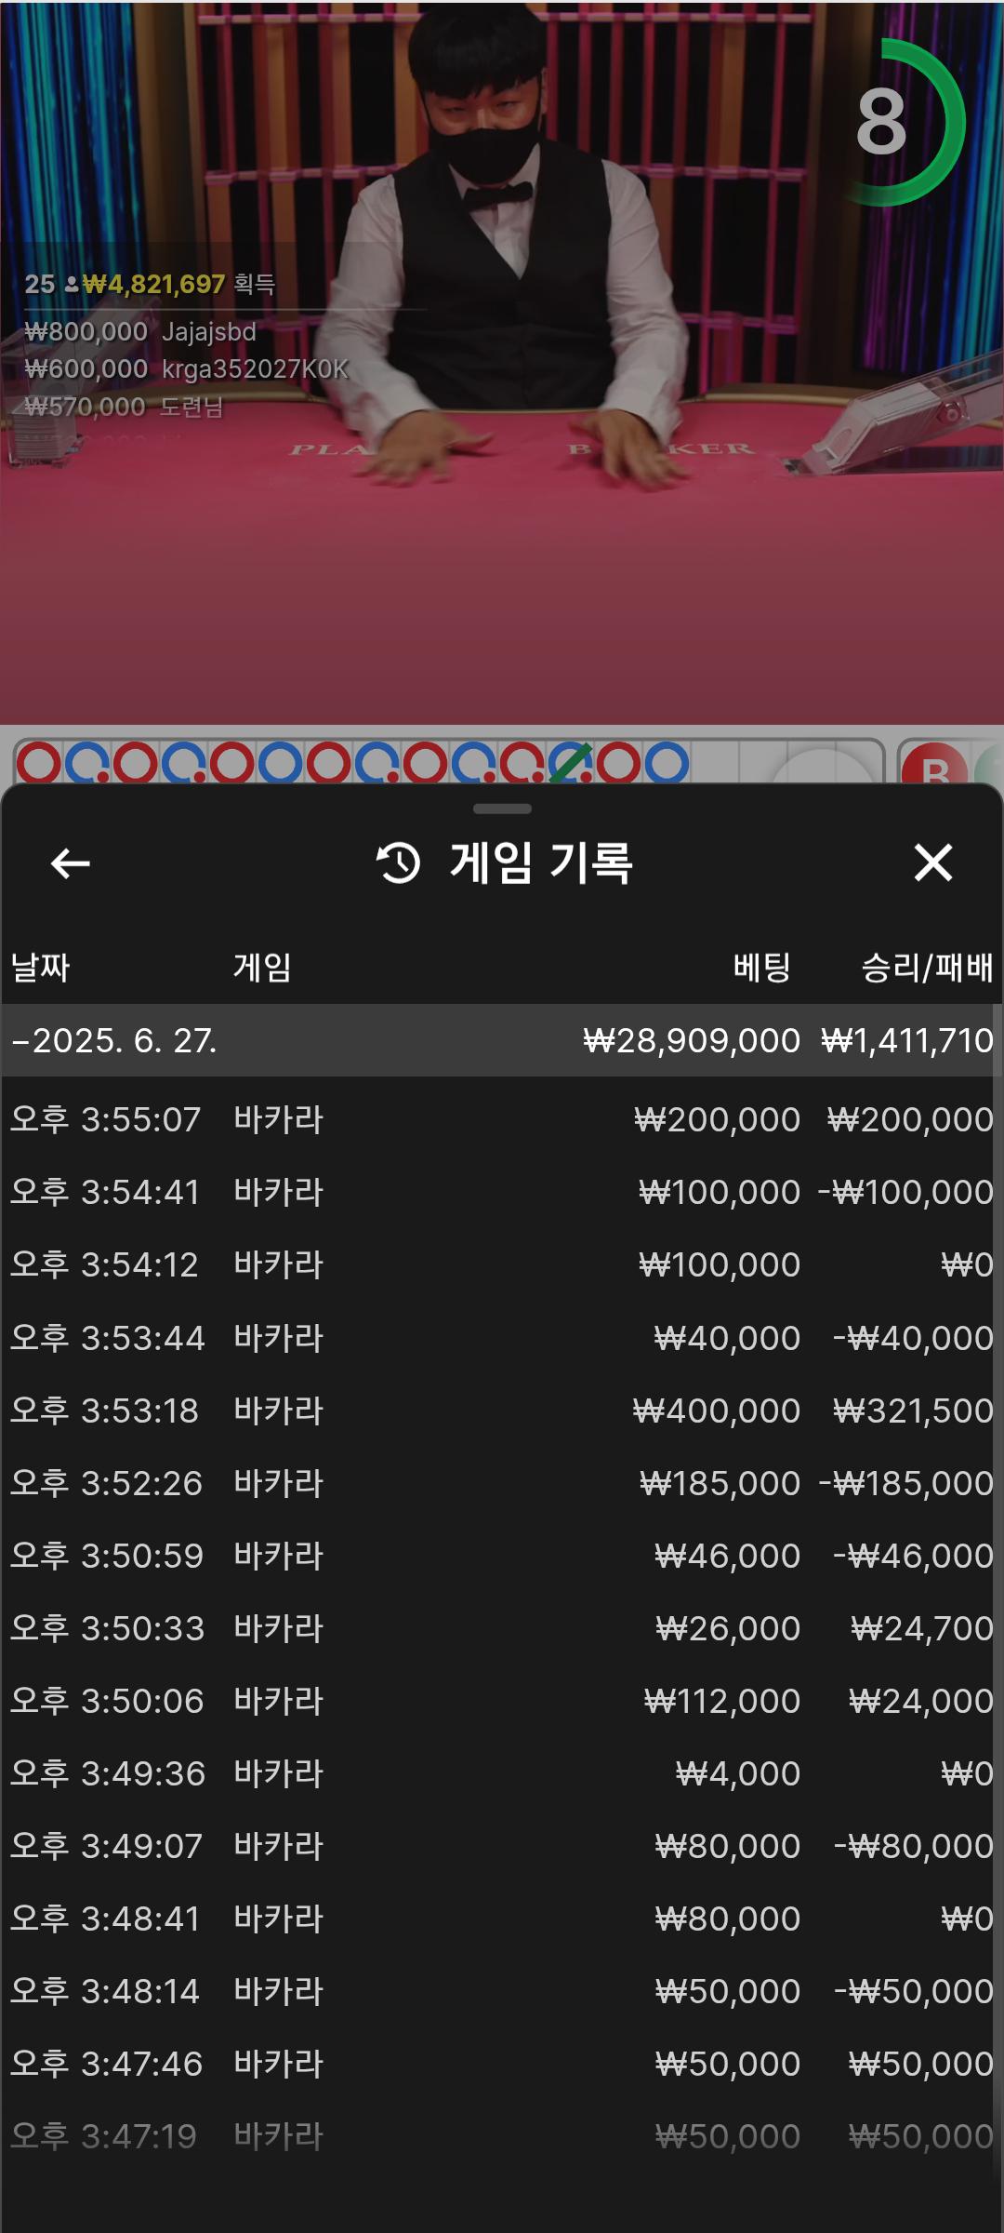Click the history clock icon beside 게임 기록
The image size is (1004, 2233).
[399, 862]
